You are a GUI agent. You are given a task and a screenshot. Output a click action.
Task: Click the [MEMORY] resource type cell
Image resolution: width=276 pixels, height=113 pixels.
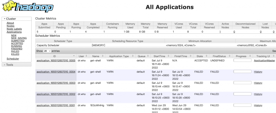pyautogui.click(x=98, y=45)
